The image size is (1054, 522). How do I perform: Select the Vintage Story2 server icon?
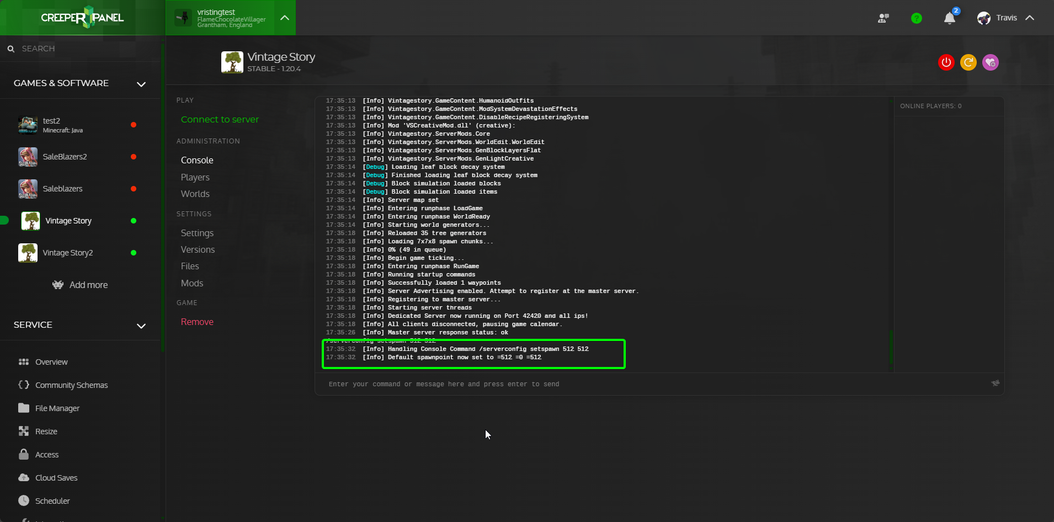point(28,253)
